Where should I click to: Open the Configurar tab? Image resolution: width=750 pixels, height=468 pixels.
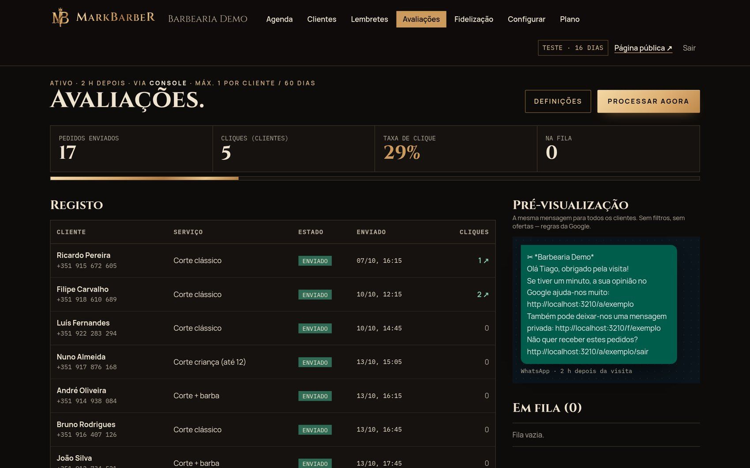point(526,19)
